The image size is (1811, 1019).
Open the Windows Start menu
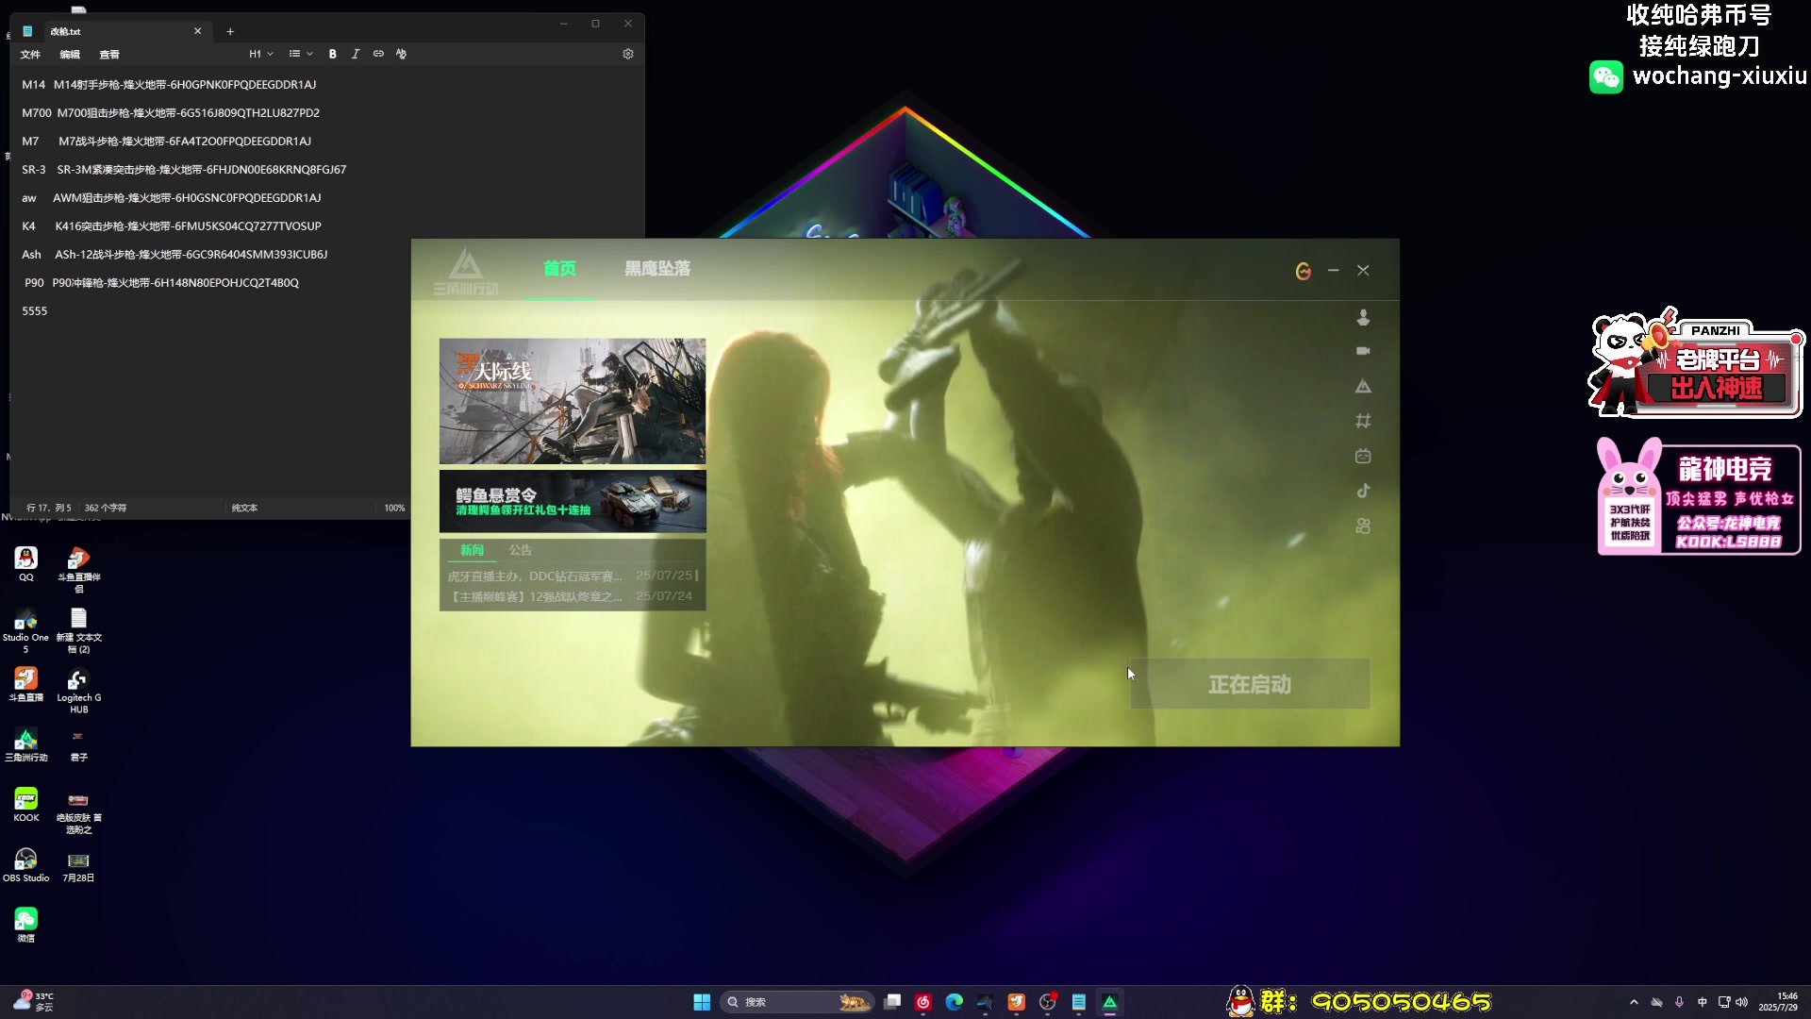coord(702,1002)
